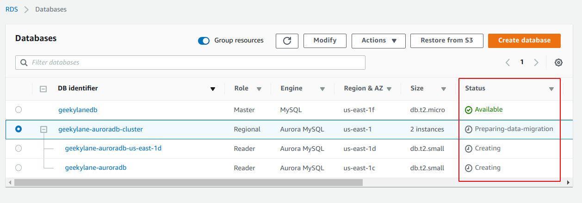Screen dimensions: 582x203
Task: Click the Preparing-data-migration status text
Action: click(514, 129)
